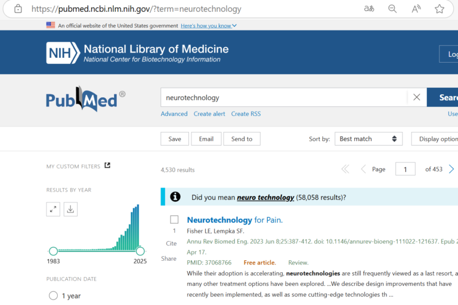Open the zoom magnifier in address bar
This screenshot has width=458, height=305.
click(x=392, y=9)
